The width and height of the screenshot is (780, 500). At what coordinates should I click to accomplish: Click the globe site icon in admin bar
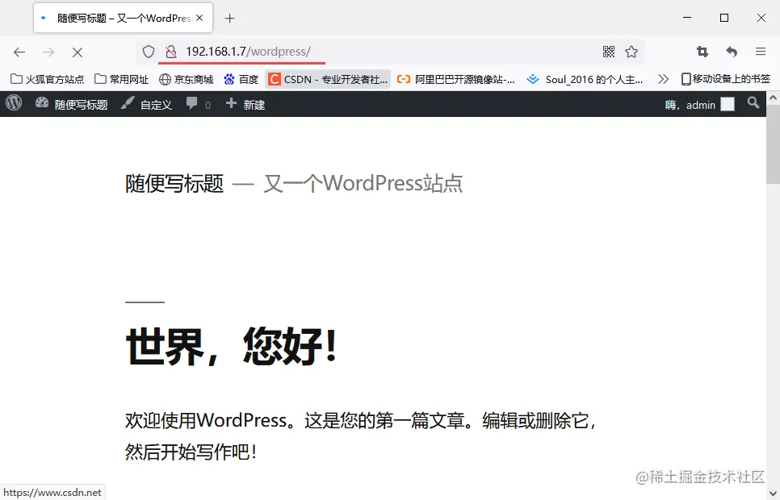point(42,103)
